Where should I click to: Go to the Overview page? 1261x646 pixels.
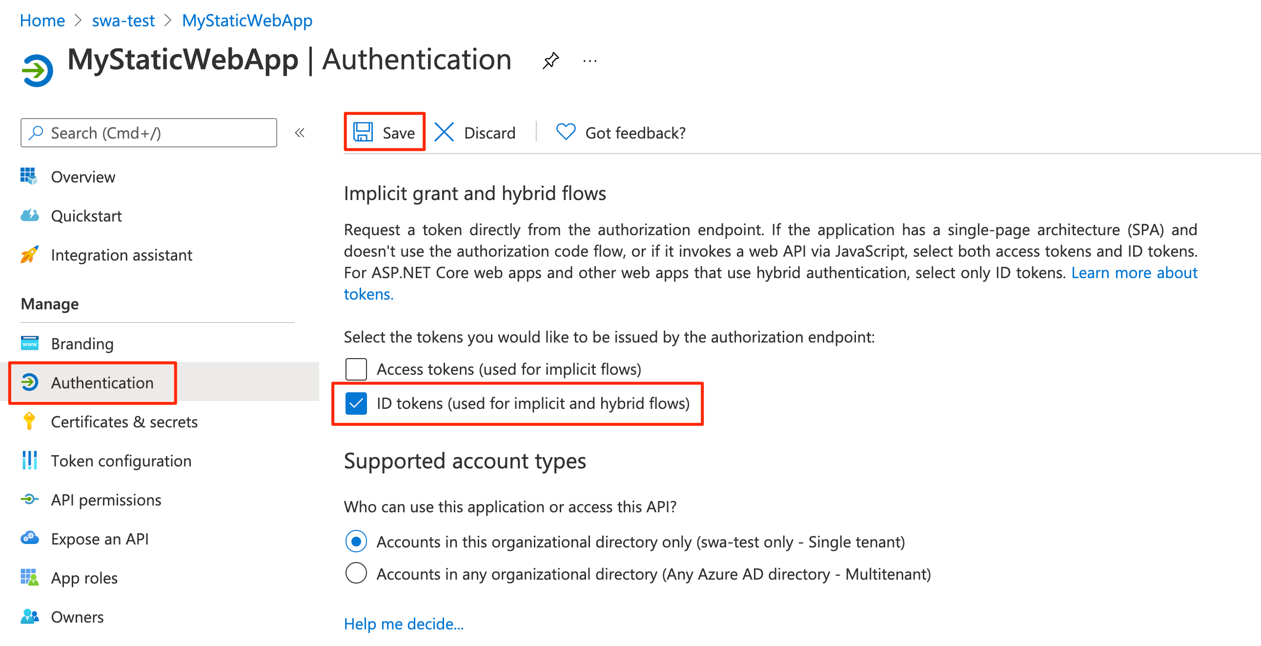point(83,177)
